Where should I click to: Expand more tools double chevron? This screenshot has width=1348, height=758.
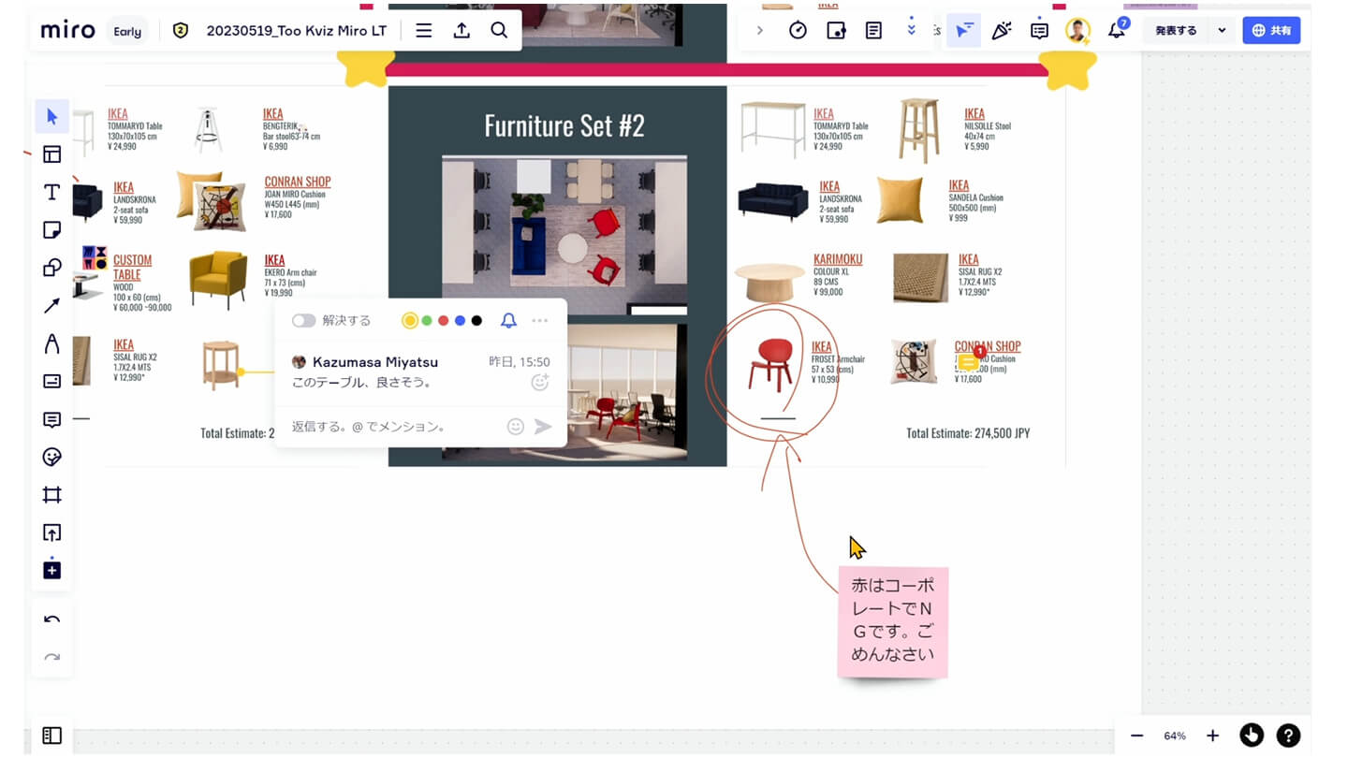(912, 30)
